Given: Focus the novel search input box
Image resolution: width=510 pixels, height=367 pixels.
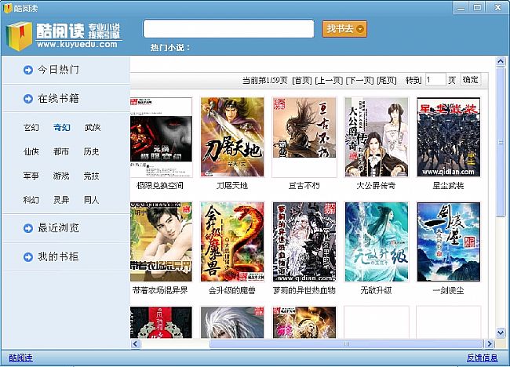Looking at the screenshot, I should 228,28.
